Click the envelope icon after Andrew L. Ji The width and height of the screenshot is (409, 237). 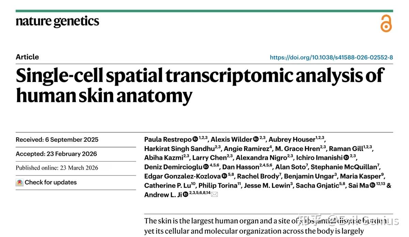[x=214, y=194]
